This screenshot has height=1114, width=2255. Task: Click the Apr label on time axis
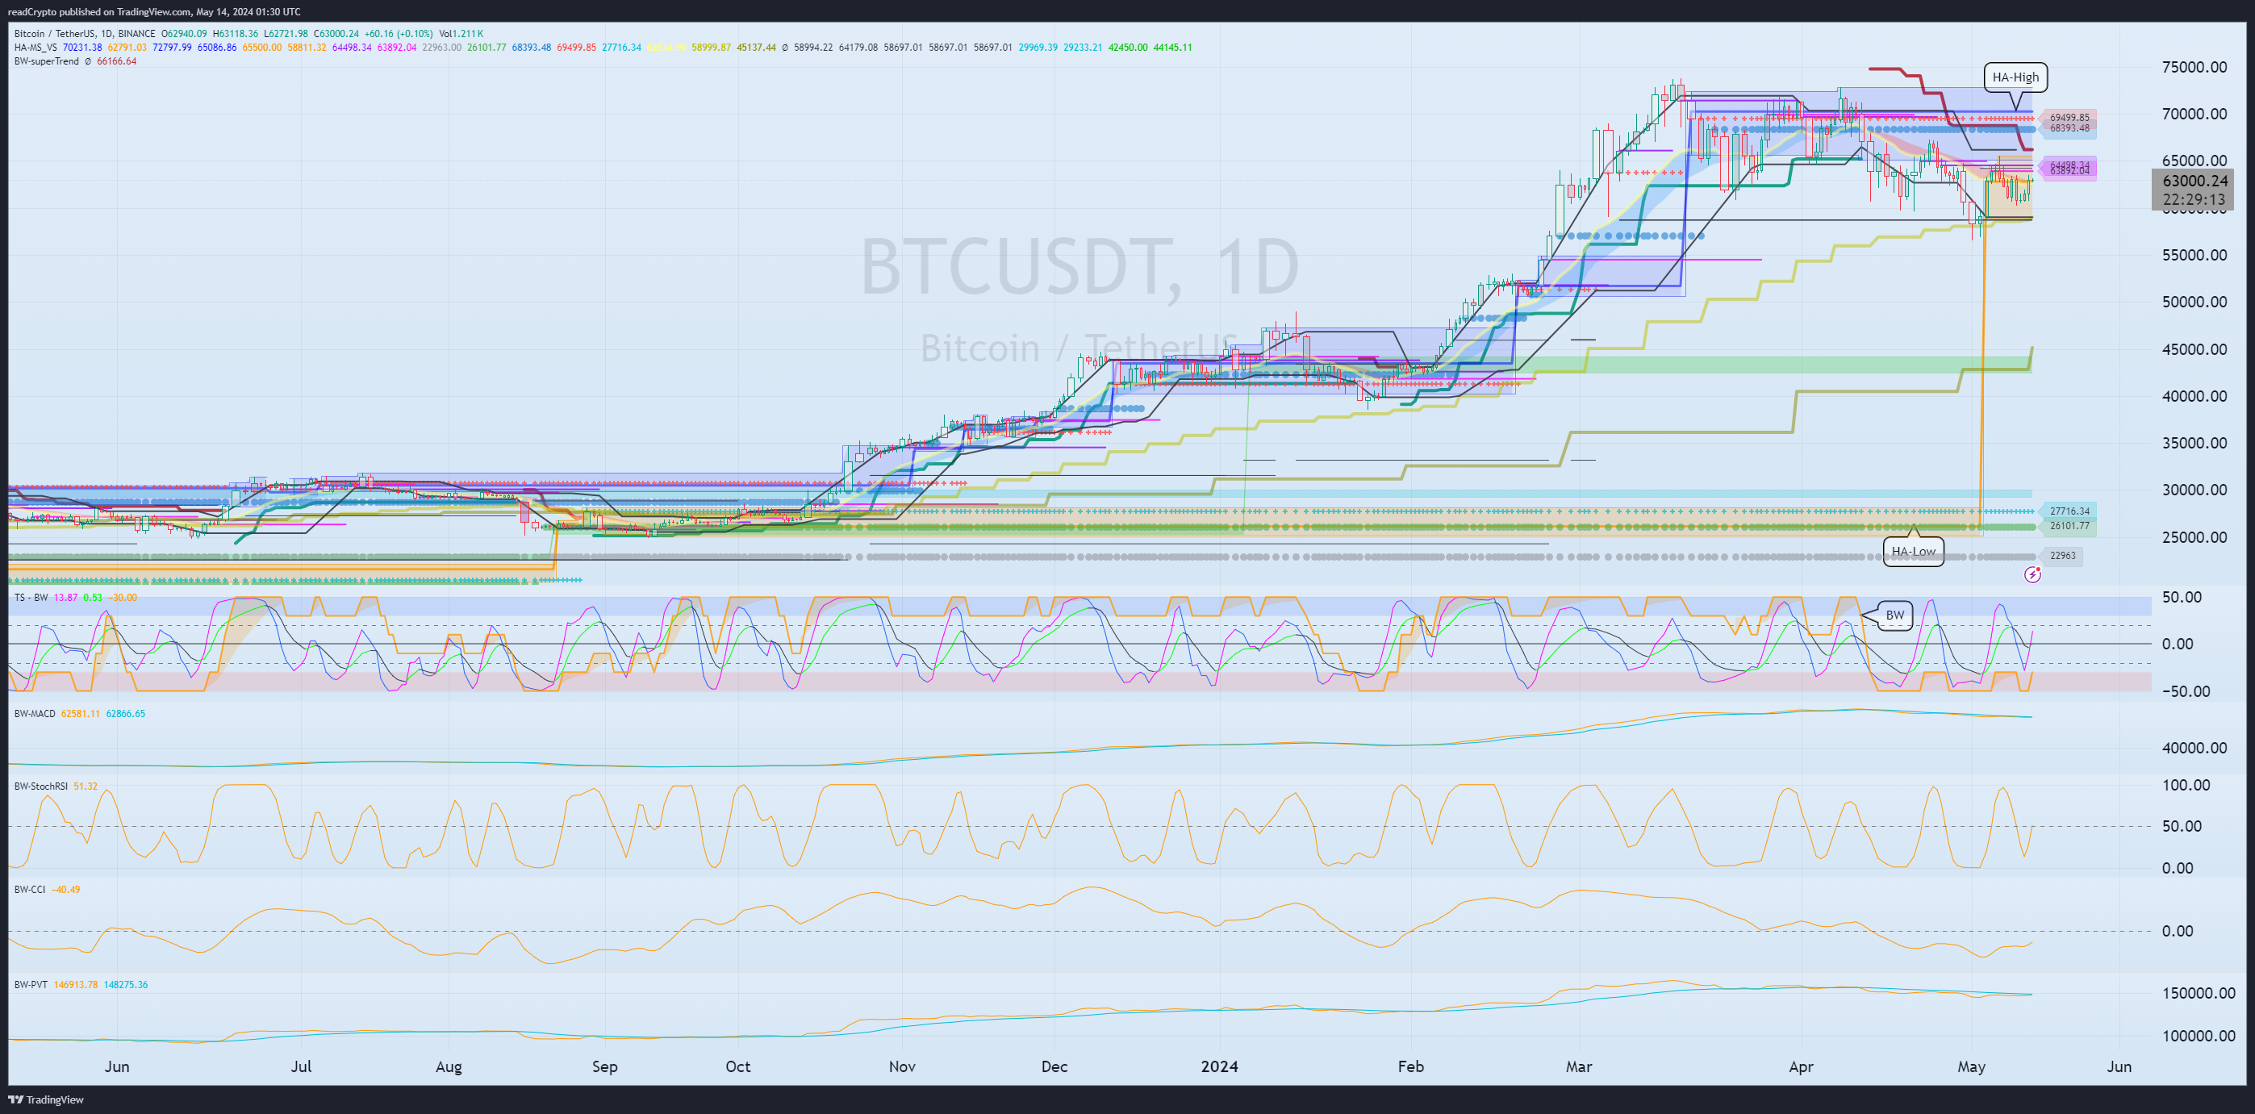(1801, 1066)
